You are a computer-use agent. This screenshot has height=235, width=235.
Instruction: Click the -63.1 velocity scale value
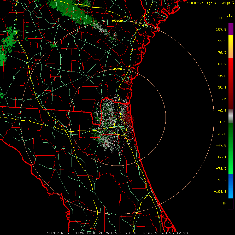(221, 157)
